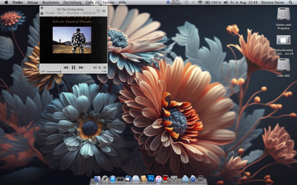The width and height of the screenshot is (297, 185).
Task: Switch back to full iTunes window
Action: 42,13
